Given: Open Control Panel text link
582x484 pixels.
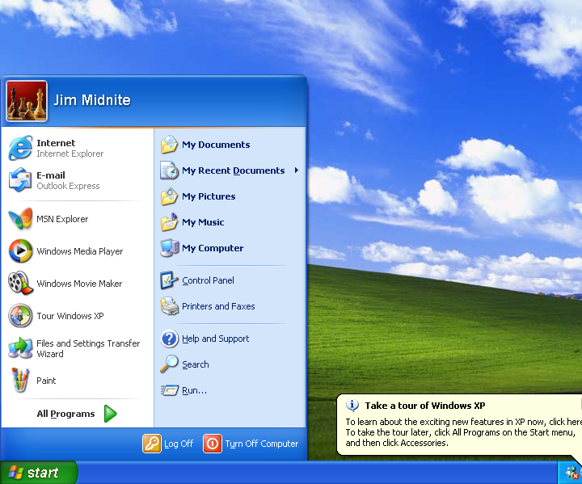Looking at the screenshot, I should click(208, 280).
